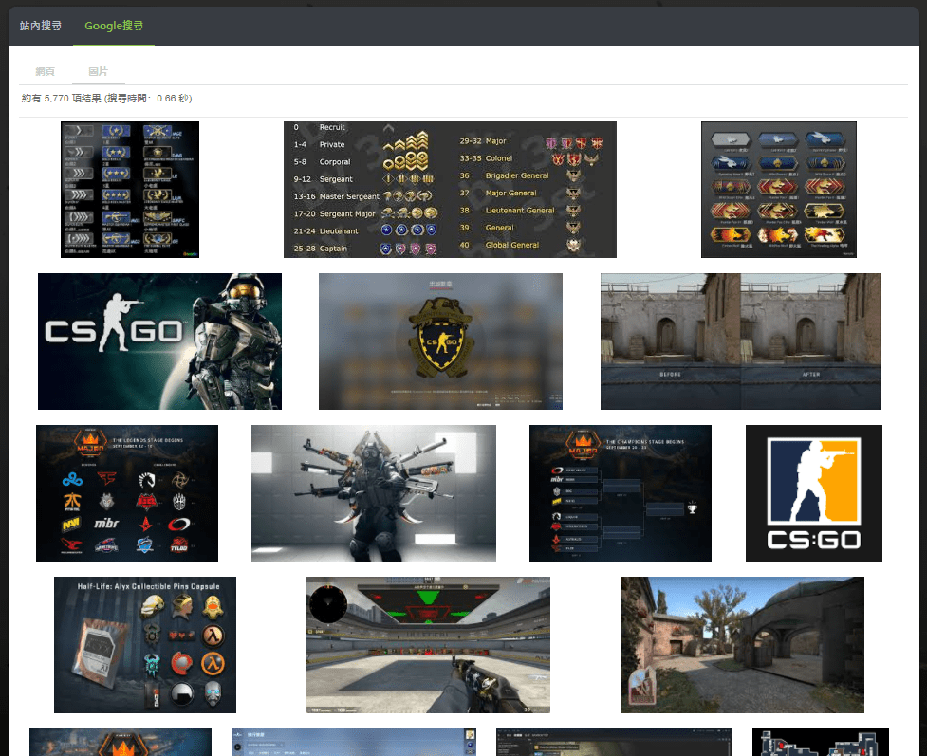Open the sunny map courtyard with tree screenshot

point(742,645)
